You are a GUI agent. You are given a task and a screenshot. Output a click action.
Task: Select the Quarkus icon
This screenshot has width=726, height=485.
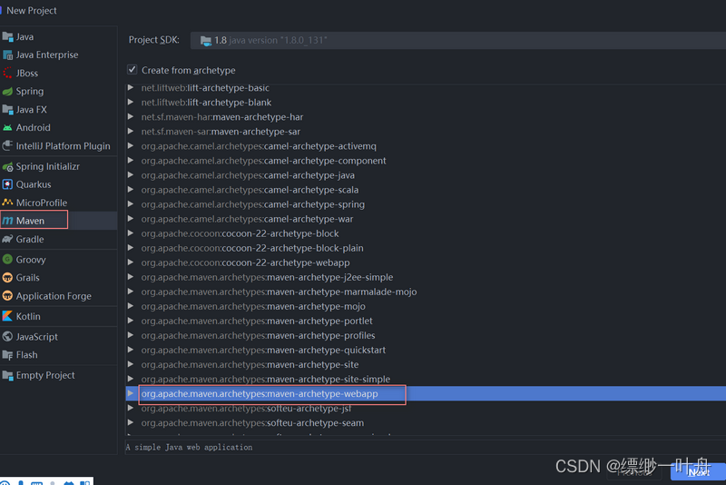click(x=7, y=184)
